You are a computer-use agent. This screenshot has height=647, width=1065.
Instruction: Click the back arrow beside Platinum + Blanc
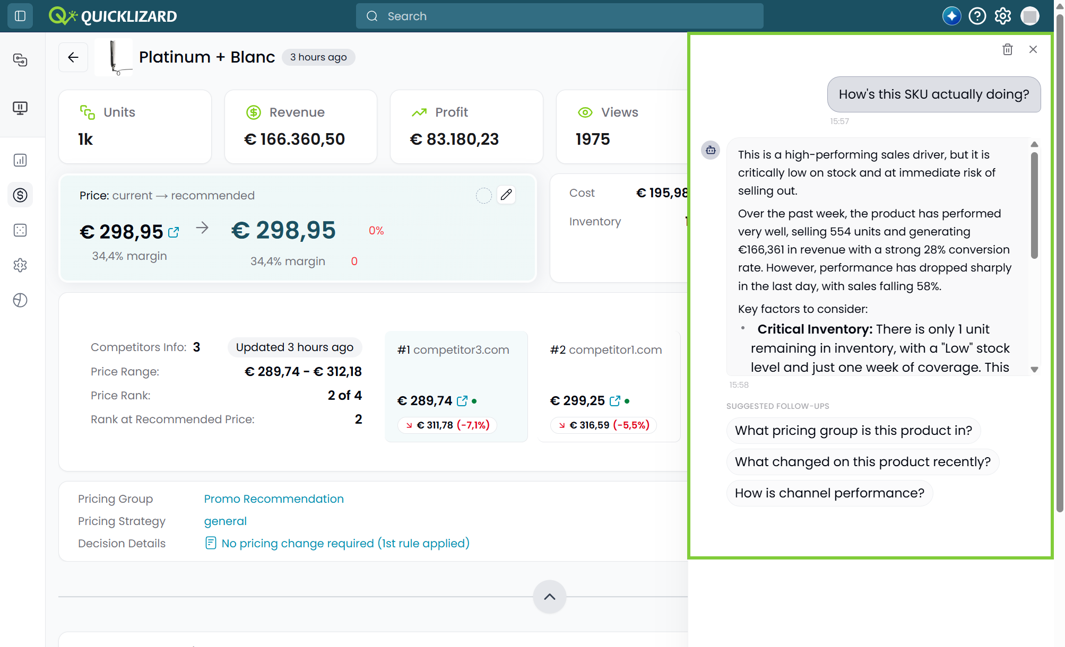(x=73, y=57)
